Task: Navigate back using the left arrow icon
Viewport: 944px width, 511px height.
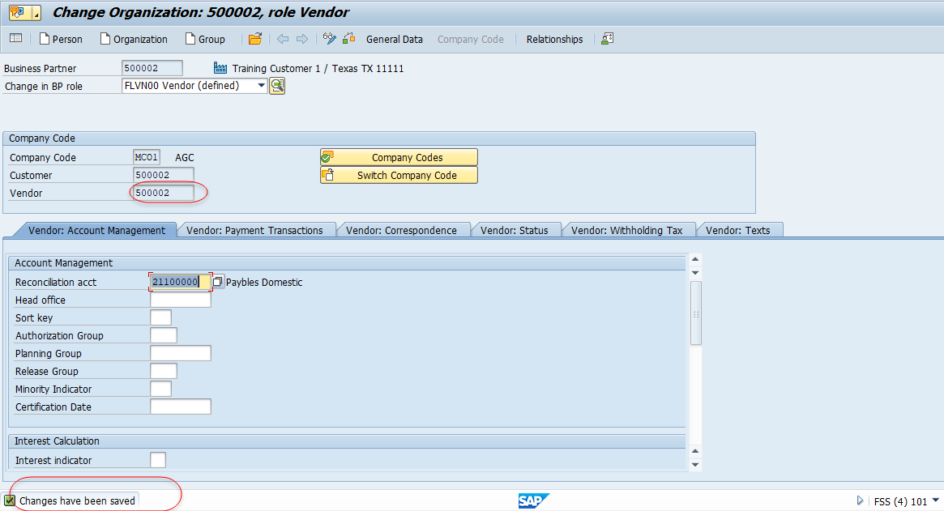Action: pos(281,39)
